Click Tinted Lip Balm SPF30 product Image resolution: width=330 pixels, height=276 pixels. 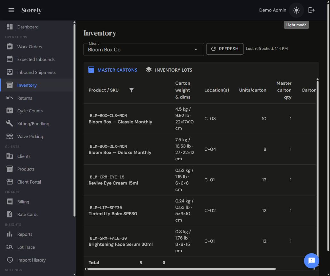point(113,214)
